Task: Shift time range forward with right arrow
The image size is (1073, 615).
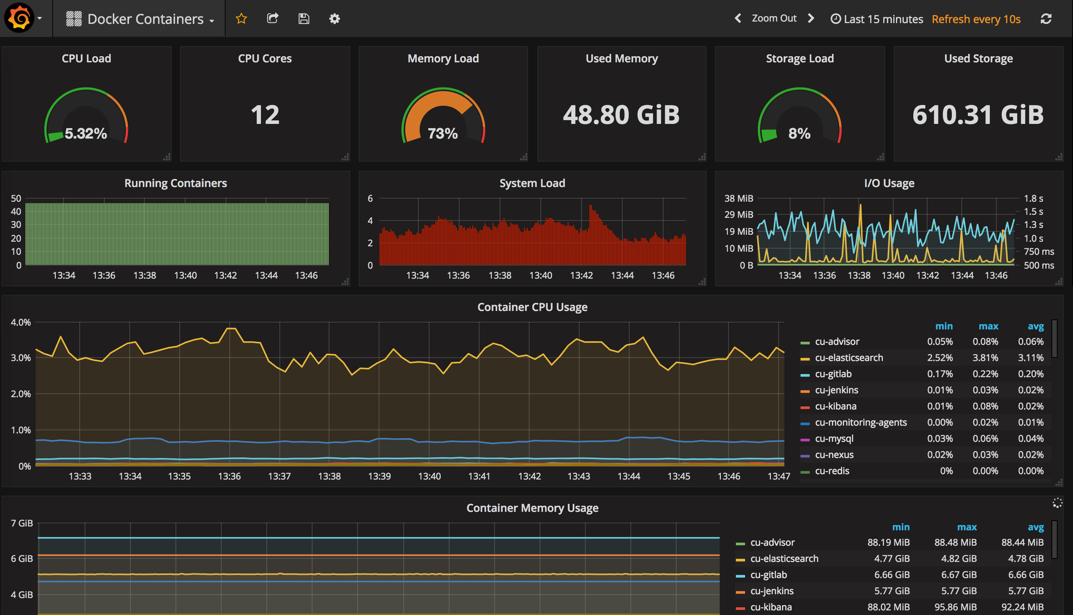Action: coord(811,18)
